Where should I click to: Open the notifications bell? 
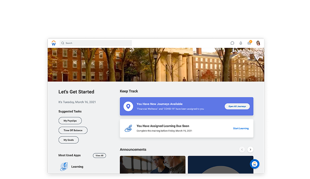[x=241, y=43]
